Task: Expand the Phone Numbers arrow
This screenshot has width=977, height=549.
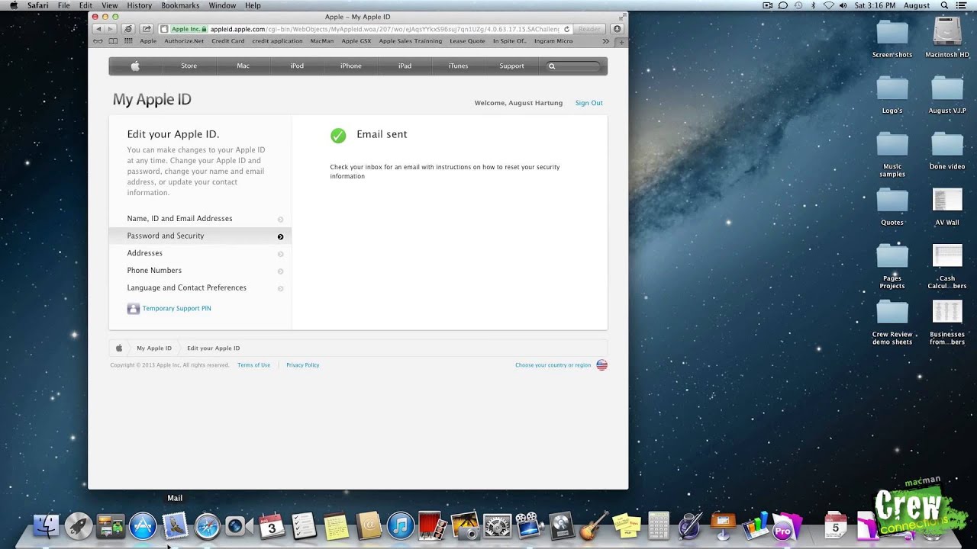Action: point(280,271)
